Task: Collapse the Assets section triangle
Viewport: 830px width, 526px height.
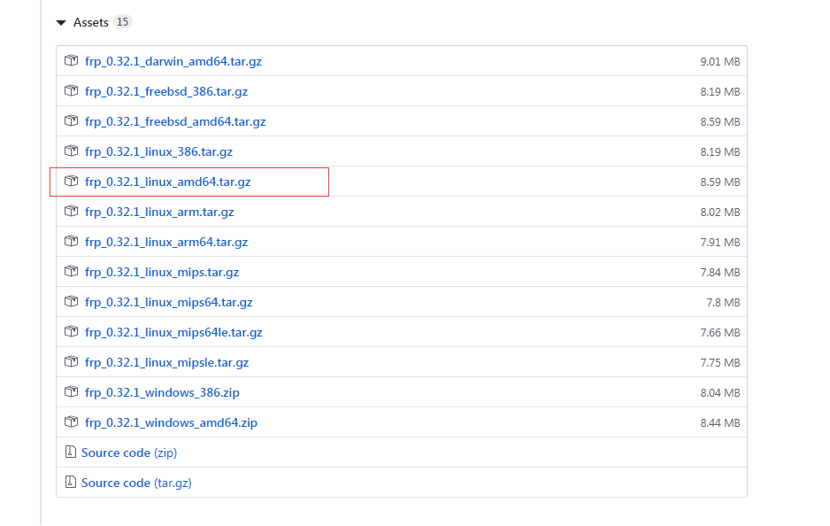Action: click(61, 23)
